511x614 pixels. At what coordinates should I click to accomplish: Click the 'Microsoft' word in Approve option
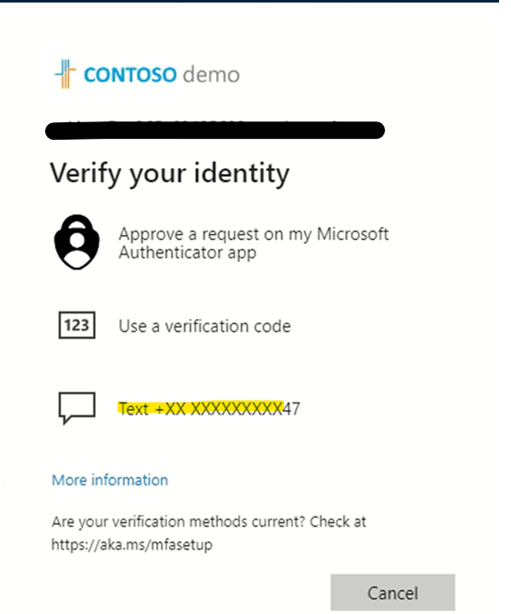pos(352,233)
